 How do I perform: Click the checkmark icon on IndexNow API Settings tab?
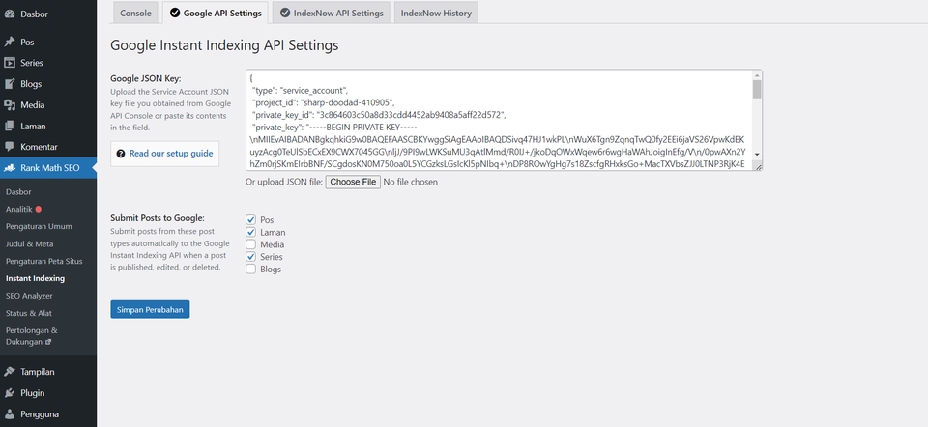[x=285, y=13]
